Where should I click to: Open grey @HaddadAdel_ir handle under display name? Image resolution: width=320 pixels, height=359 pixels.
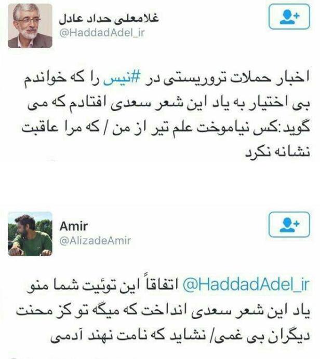click(102, 33)
